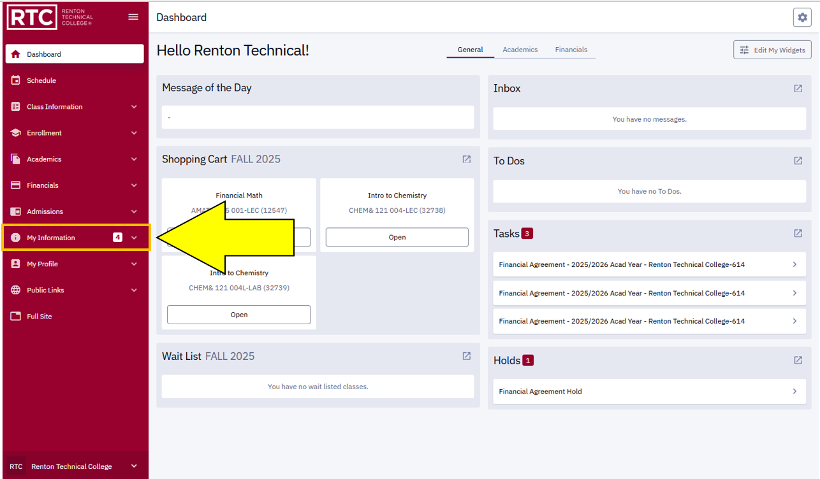
Task: Open Tasks widget pop-out icon
Action: point(798,234)
